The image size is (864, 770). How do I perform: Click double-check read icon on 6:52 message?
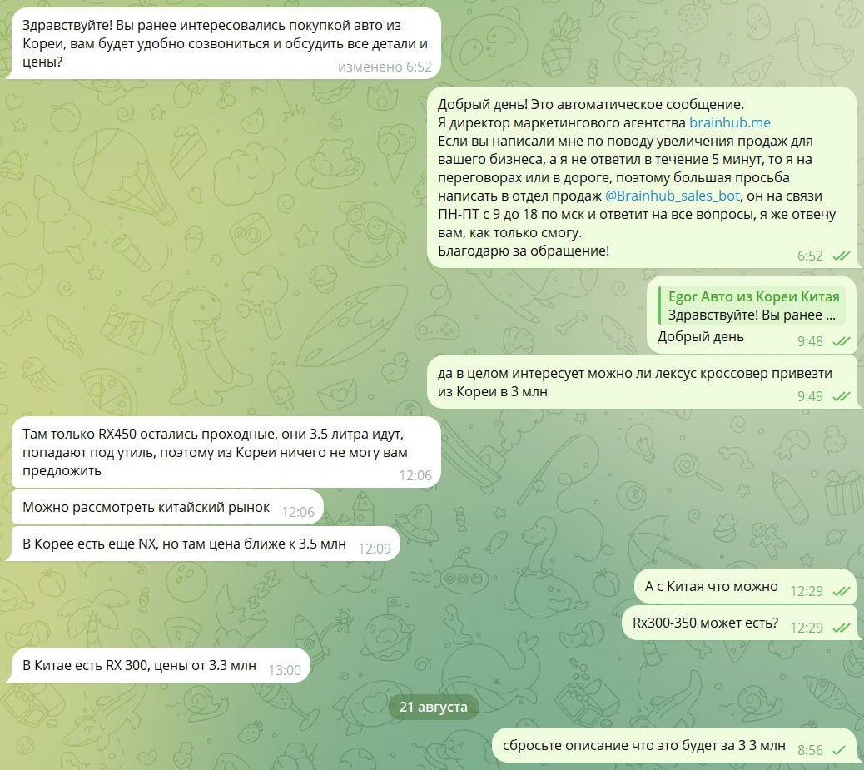pyautogui.click(x=841, y=256)
